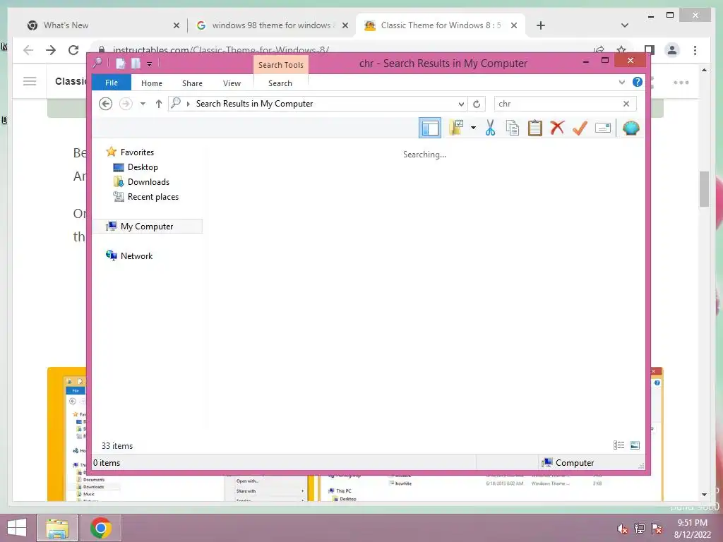Click the Cut scissors icon
723x542 pixels.
490,128
